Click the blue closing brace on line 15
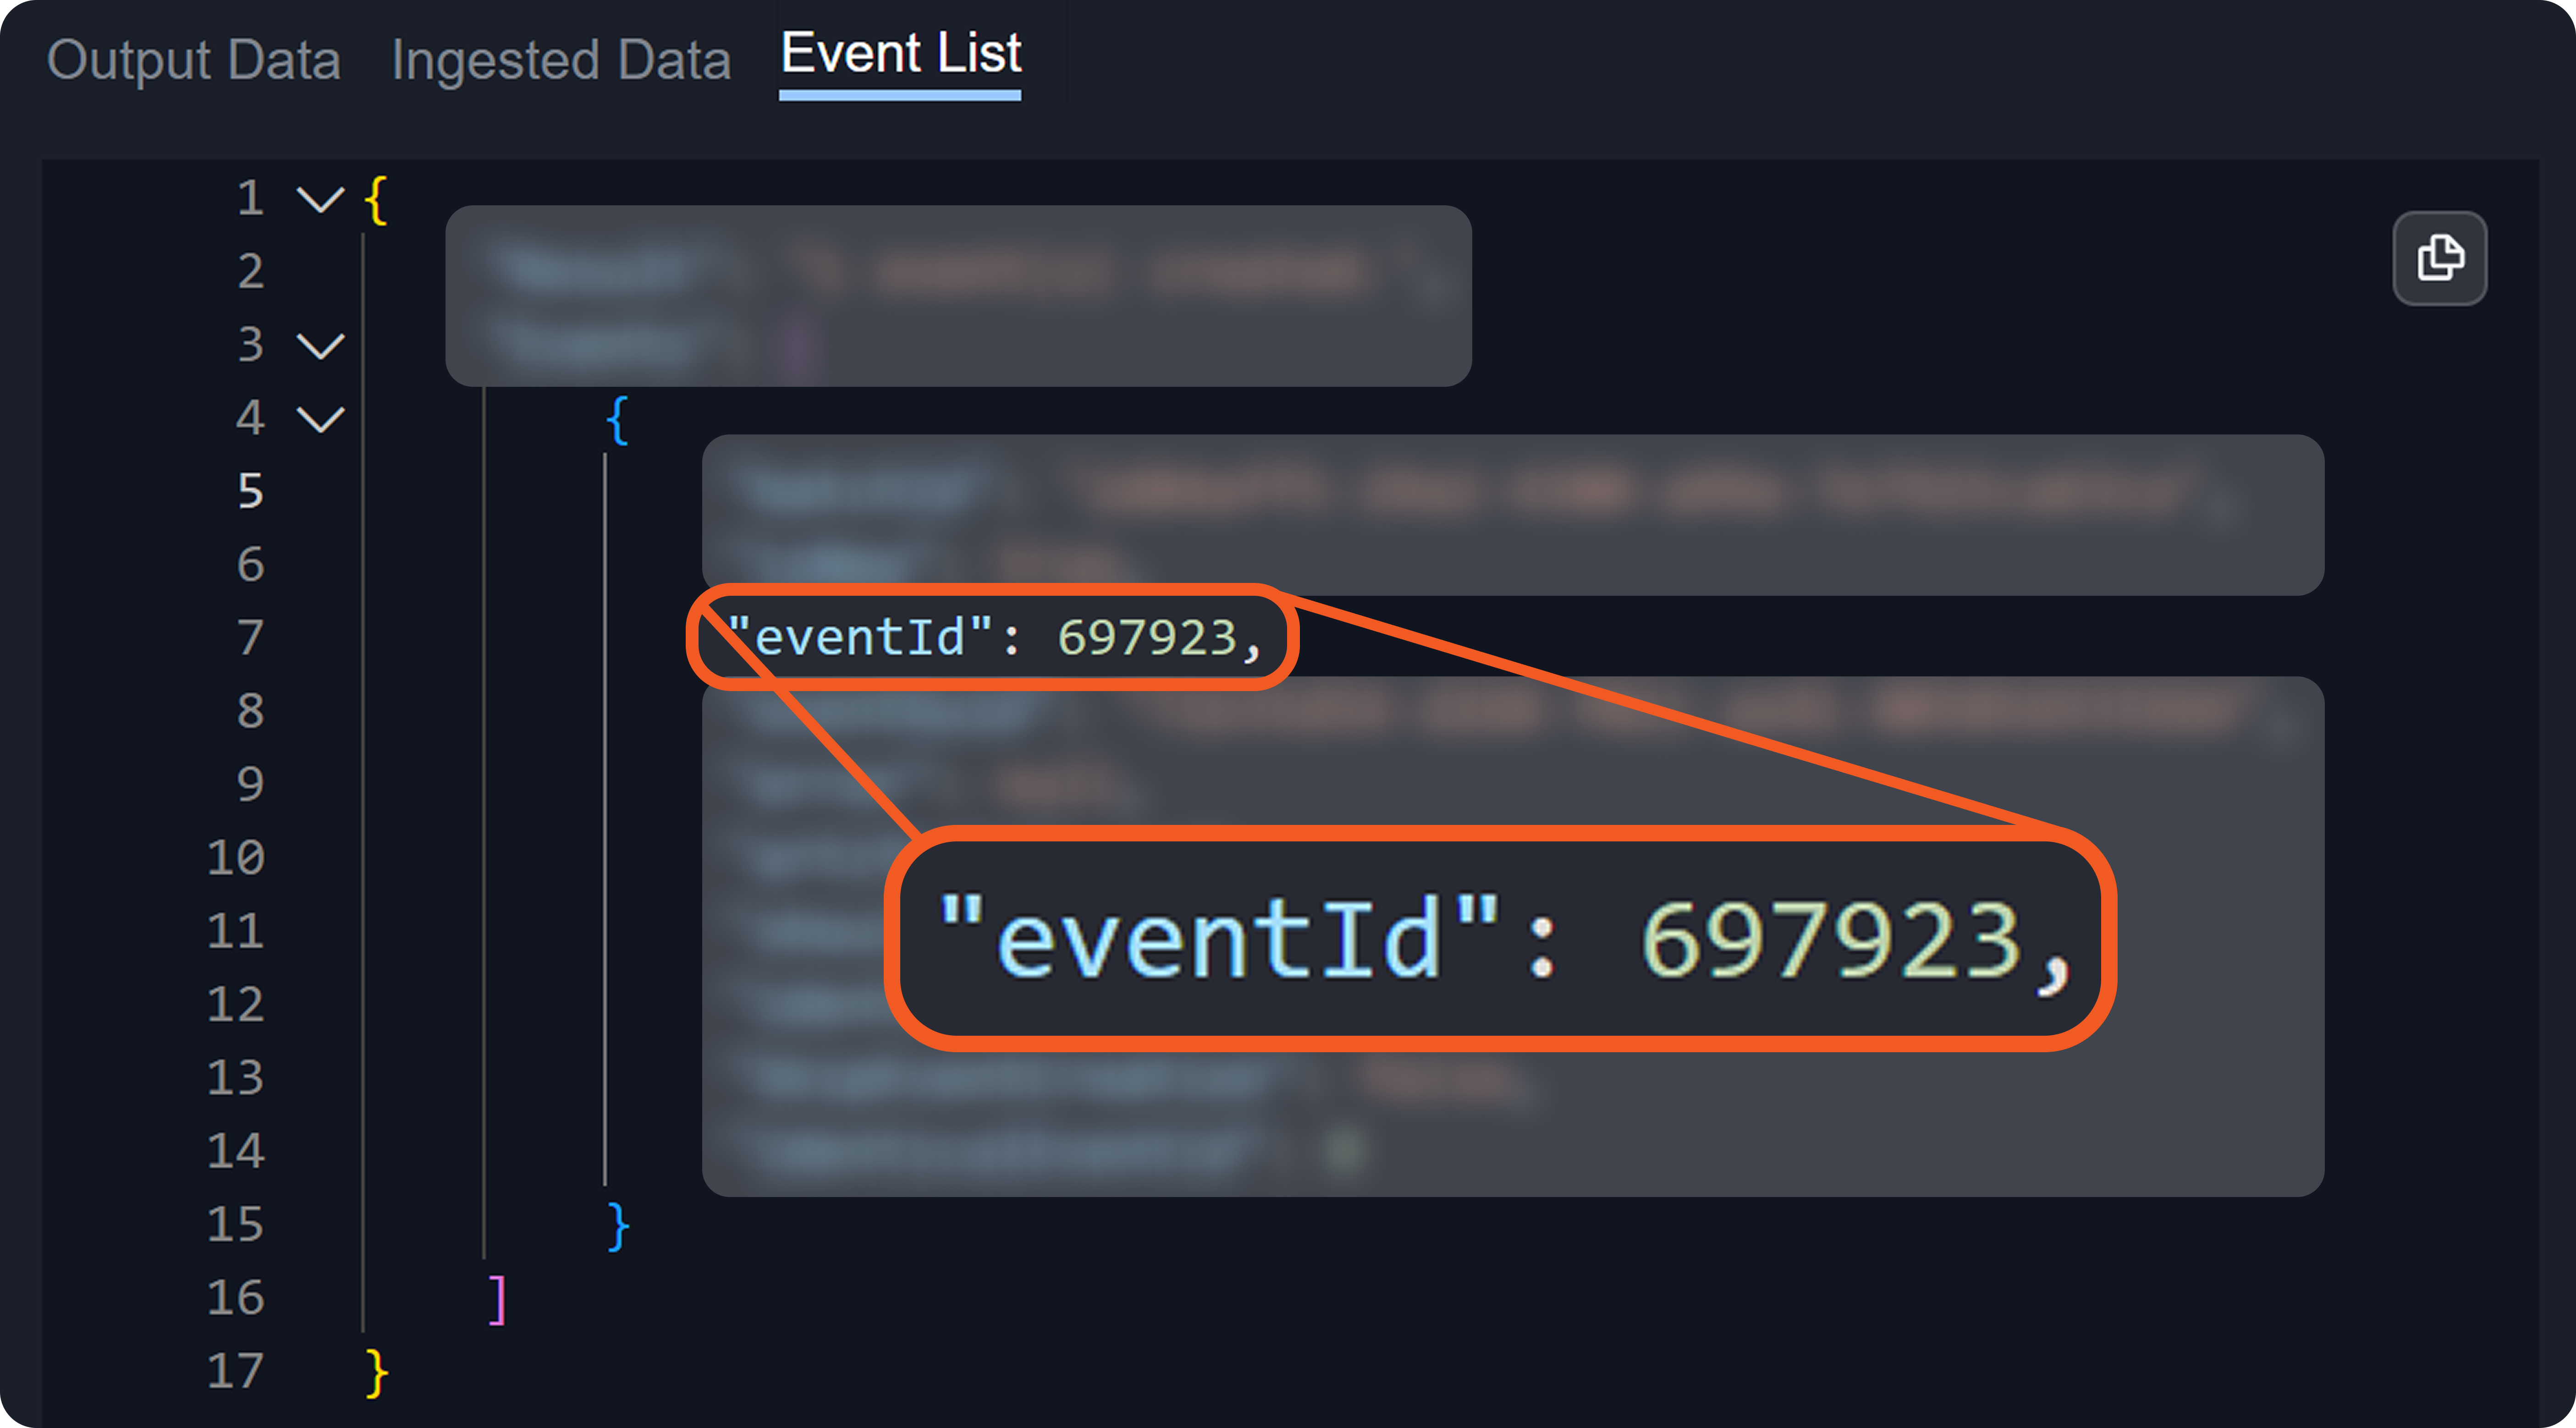This screenshot has width=2576, height=1428. pos(617,1225)
